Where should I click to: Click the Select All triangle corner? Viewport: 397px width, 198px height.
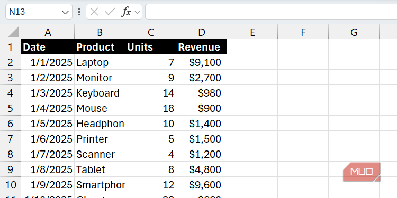[x=13, y=32]
